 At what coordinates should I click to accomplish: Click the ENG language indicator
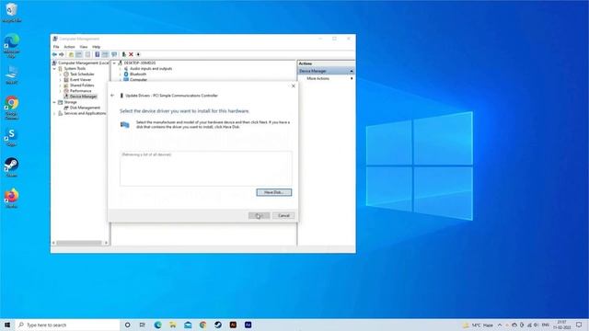(546, 325)
